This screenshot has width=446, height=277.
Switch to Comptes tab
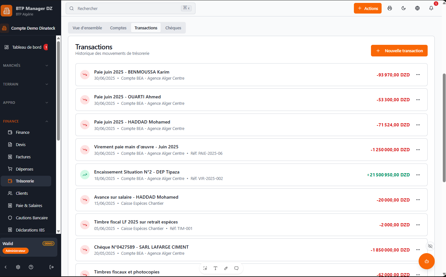pos(118,28)
